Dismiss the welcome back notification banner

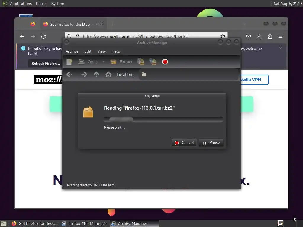click(x=281, y=48)
